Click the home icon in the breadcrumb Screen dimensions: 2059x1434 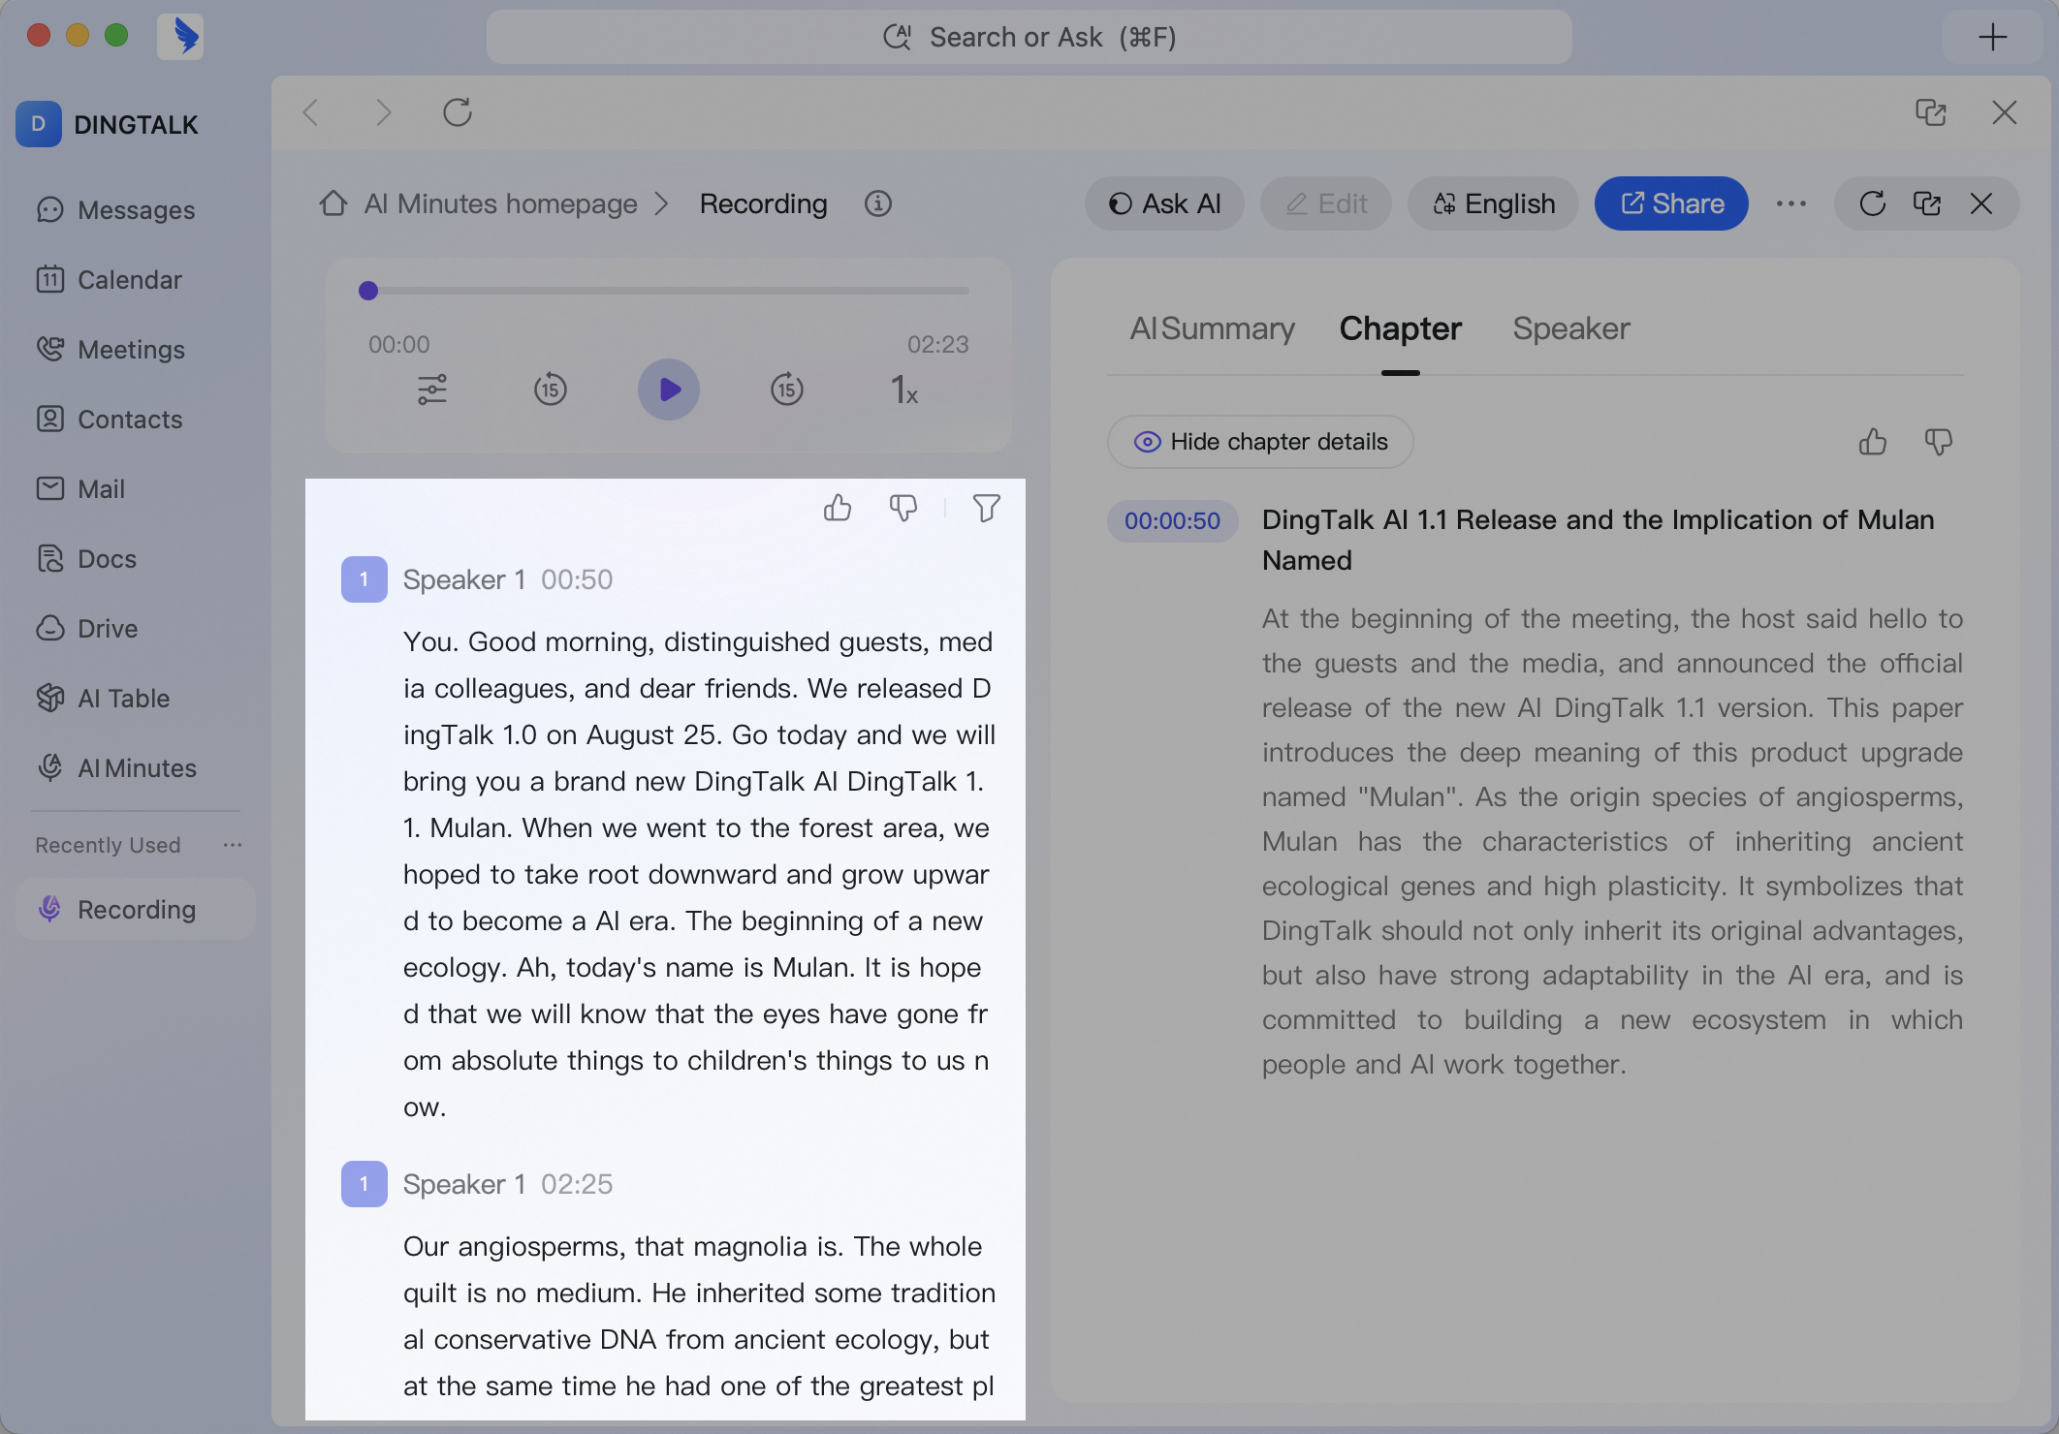(333, 203)
